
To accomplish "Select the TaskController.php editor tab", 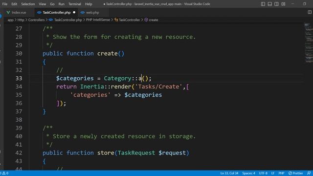I will 57,12.
